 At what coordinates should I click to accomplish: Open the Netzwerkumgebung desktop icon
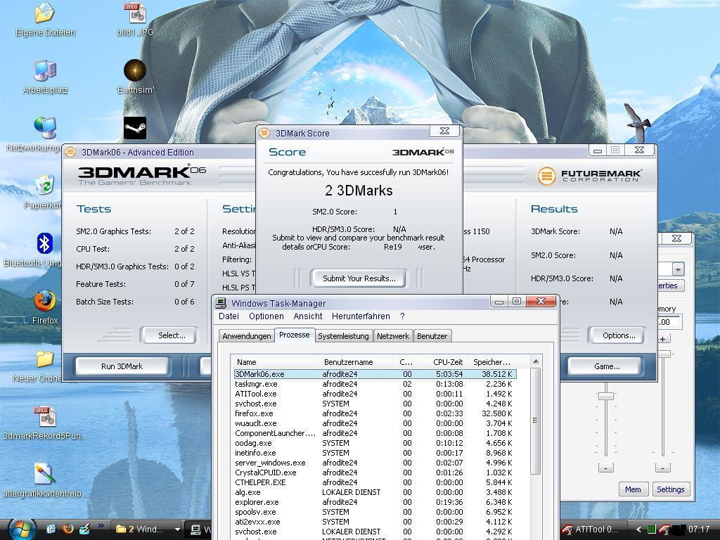pos(44,128)
